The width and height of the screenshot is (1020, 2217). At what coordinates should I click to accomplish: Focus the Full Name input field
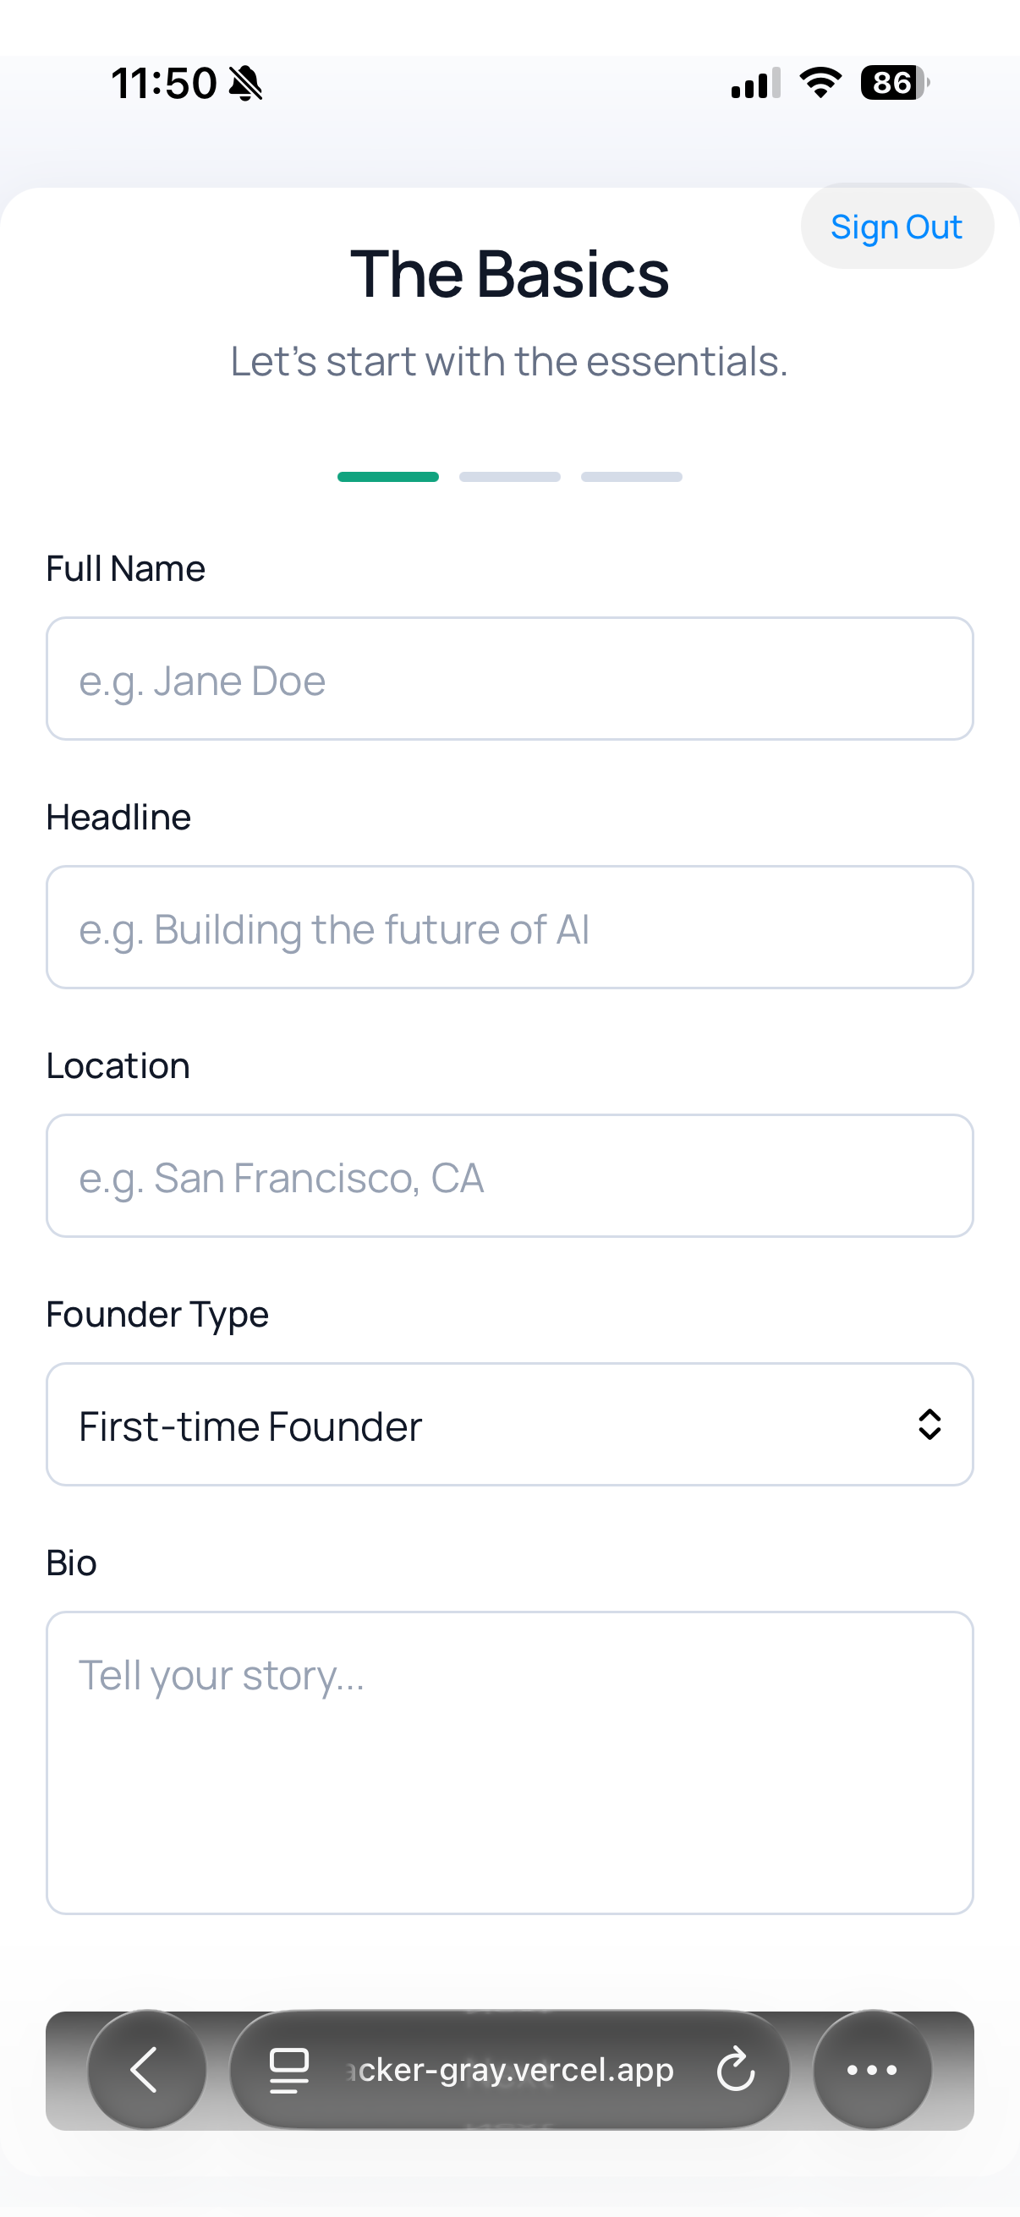pyautogui.click(x=509, y=679)
